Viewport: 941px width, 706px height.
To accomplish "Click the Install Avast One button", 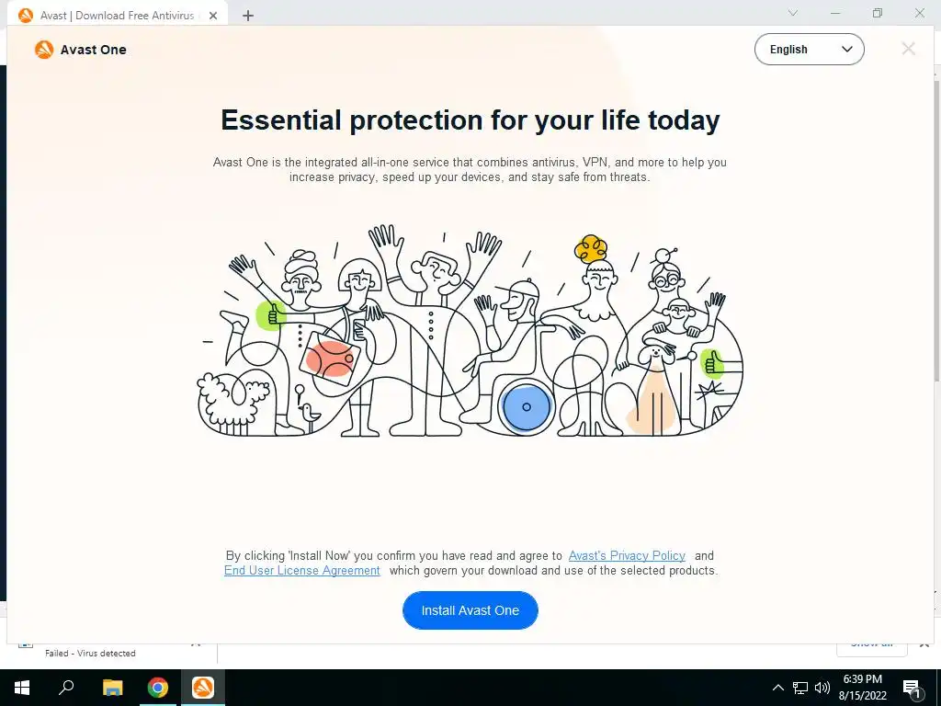I will (470, 610).
